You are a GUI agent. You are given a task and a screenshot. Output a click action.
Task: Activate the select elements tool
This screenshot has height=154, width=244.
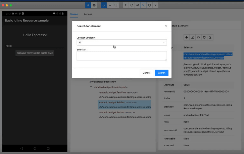(104, 5)
